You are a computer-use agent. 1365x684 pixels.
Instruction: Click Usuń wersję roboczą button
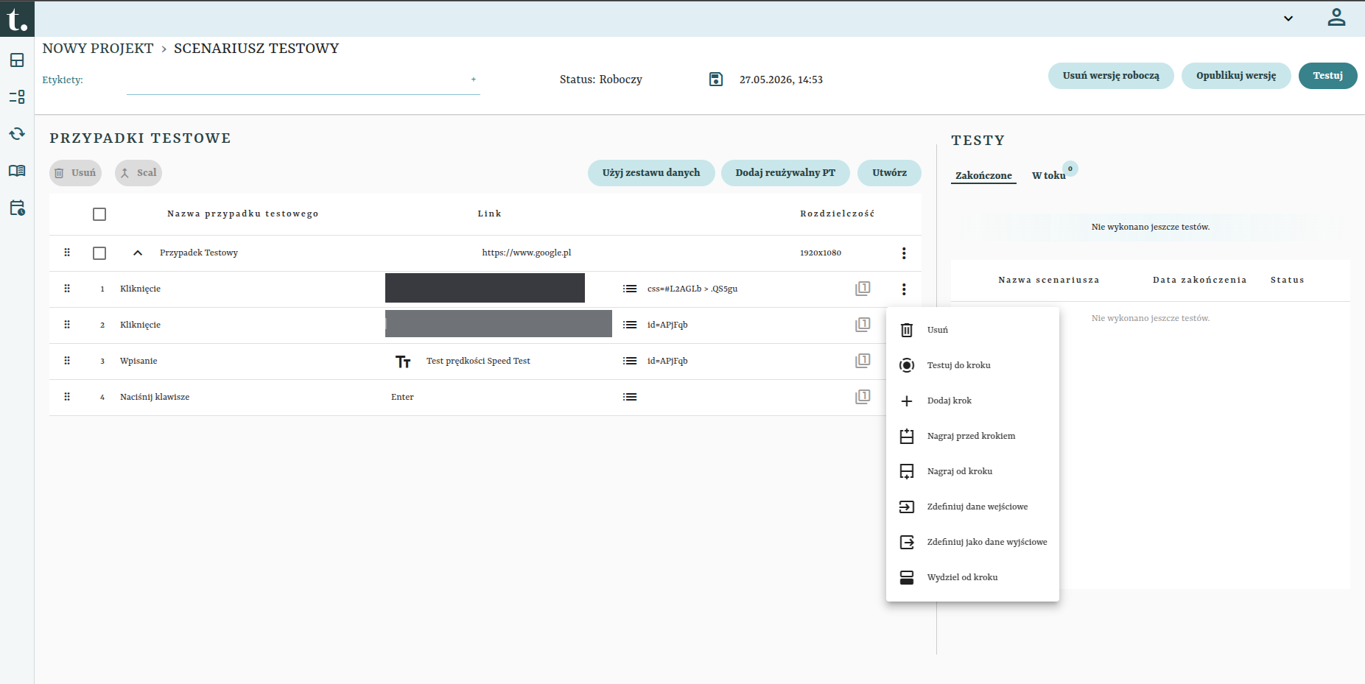click(x=1111, y=76)
